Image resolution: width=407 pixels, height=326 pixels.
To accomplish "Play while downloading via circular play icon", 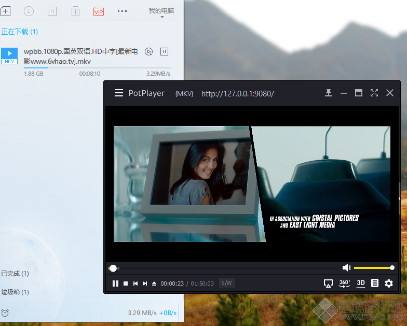I will point(148,52).
